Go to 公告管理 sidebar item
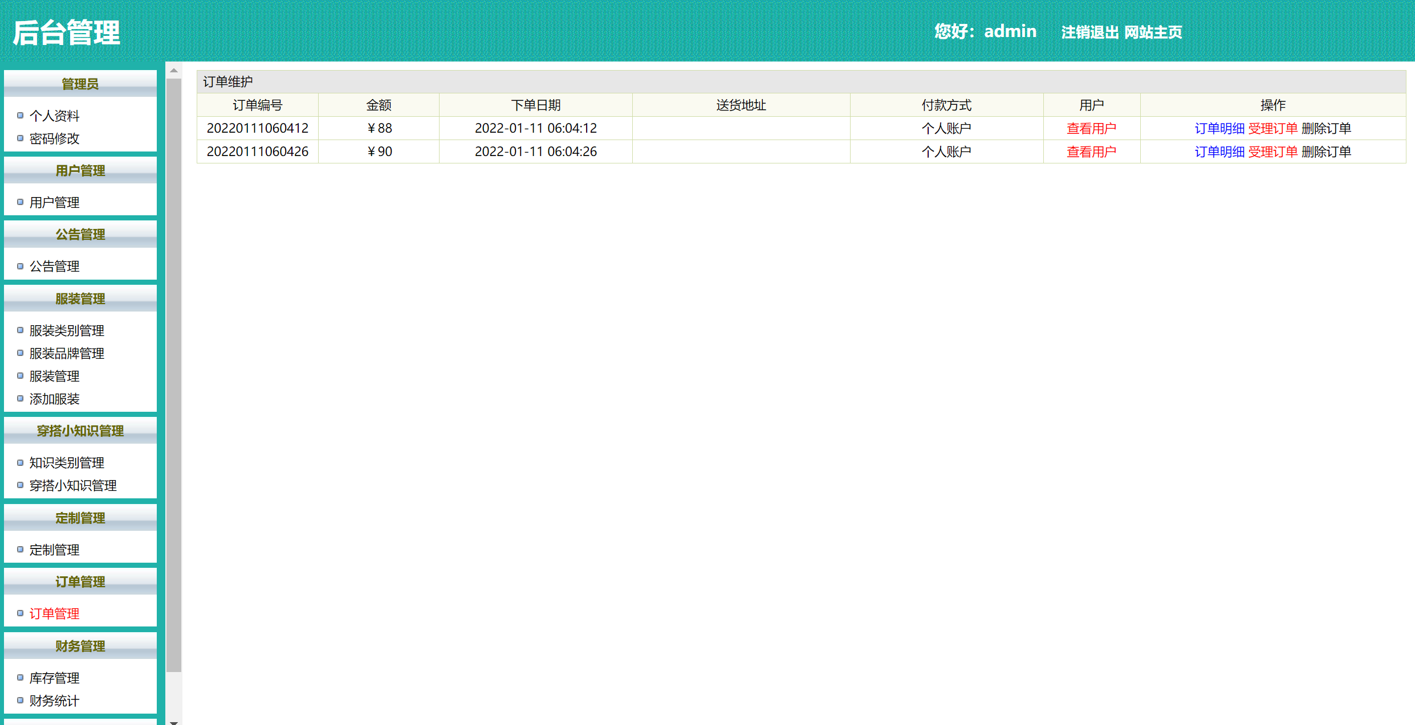This screenshot has width=1415, height=725. [x=54, y=266]
